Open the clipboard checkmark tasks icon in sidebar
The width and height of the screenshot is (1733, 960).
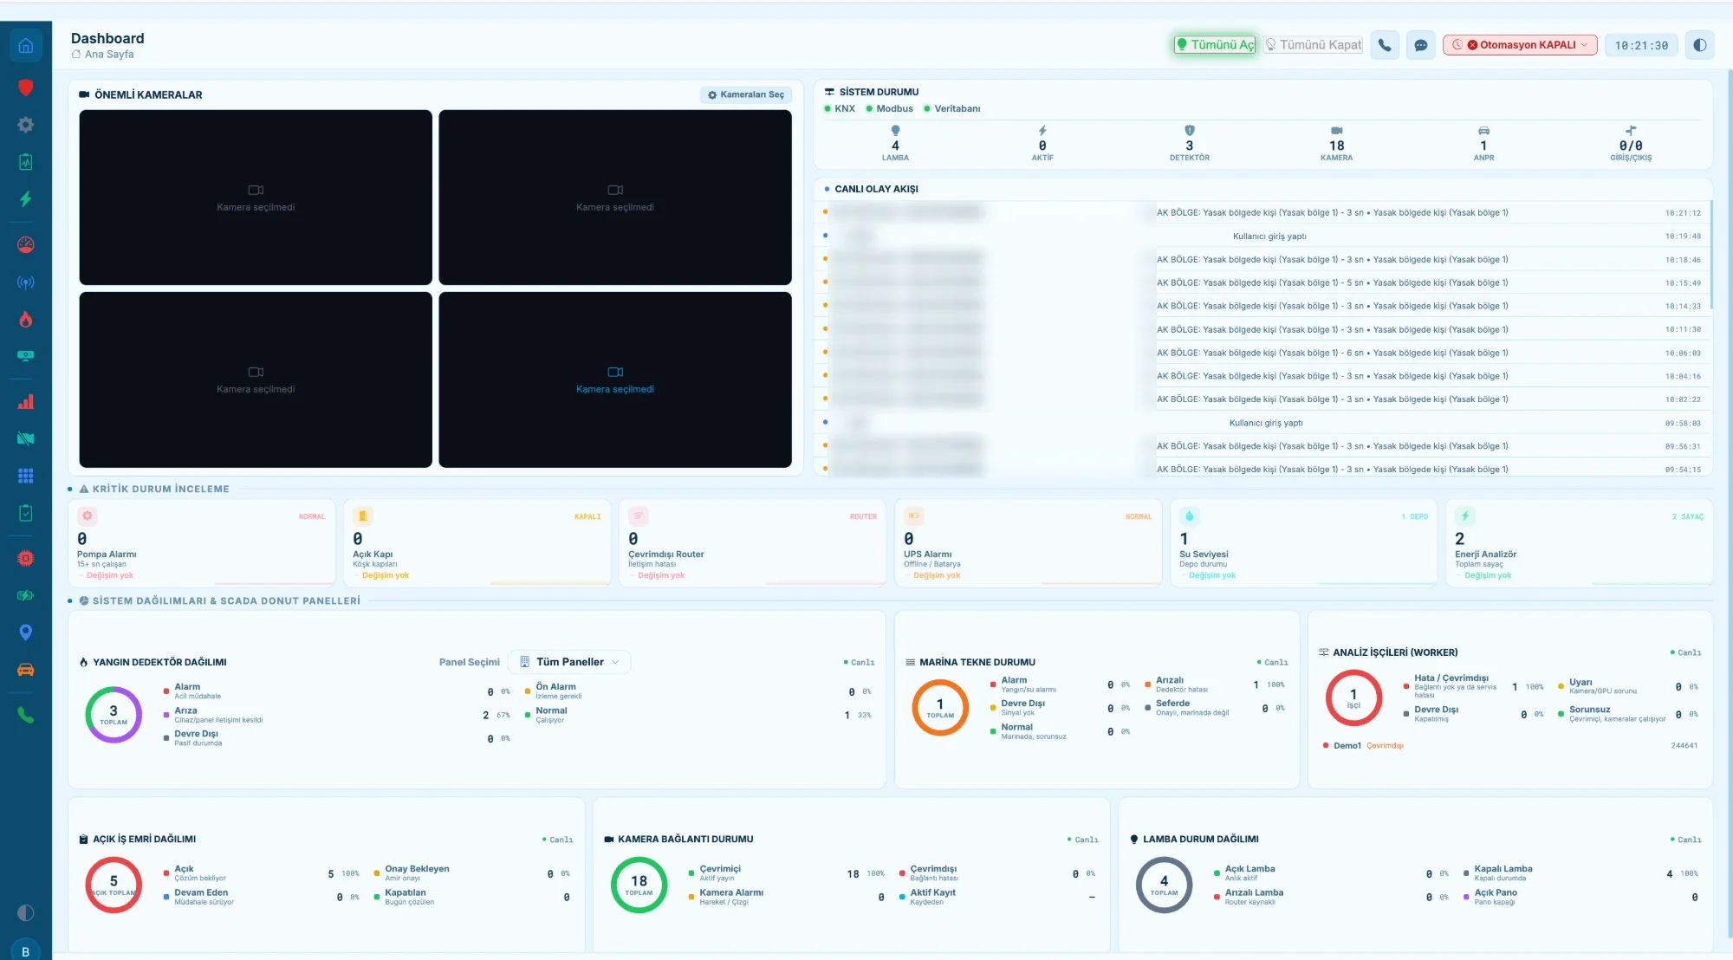(26, 513)
